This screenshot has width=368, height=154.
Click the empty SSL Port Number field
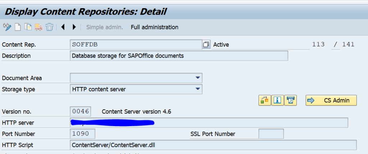(271, 134)
